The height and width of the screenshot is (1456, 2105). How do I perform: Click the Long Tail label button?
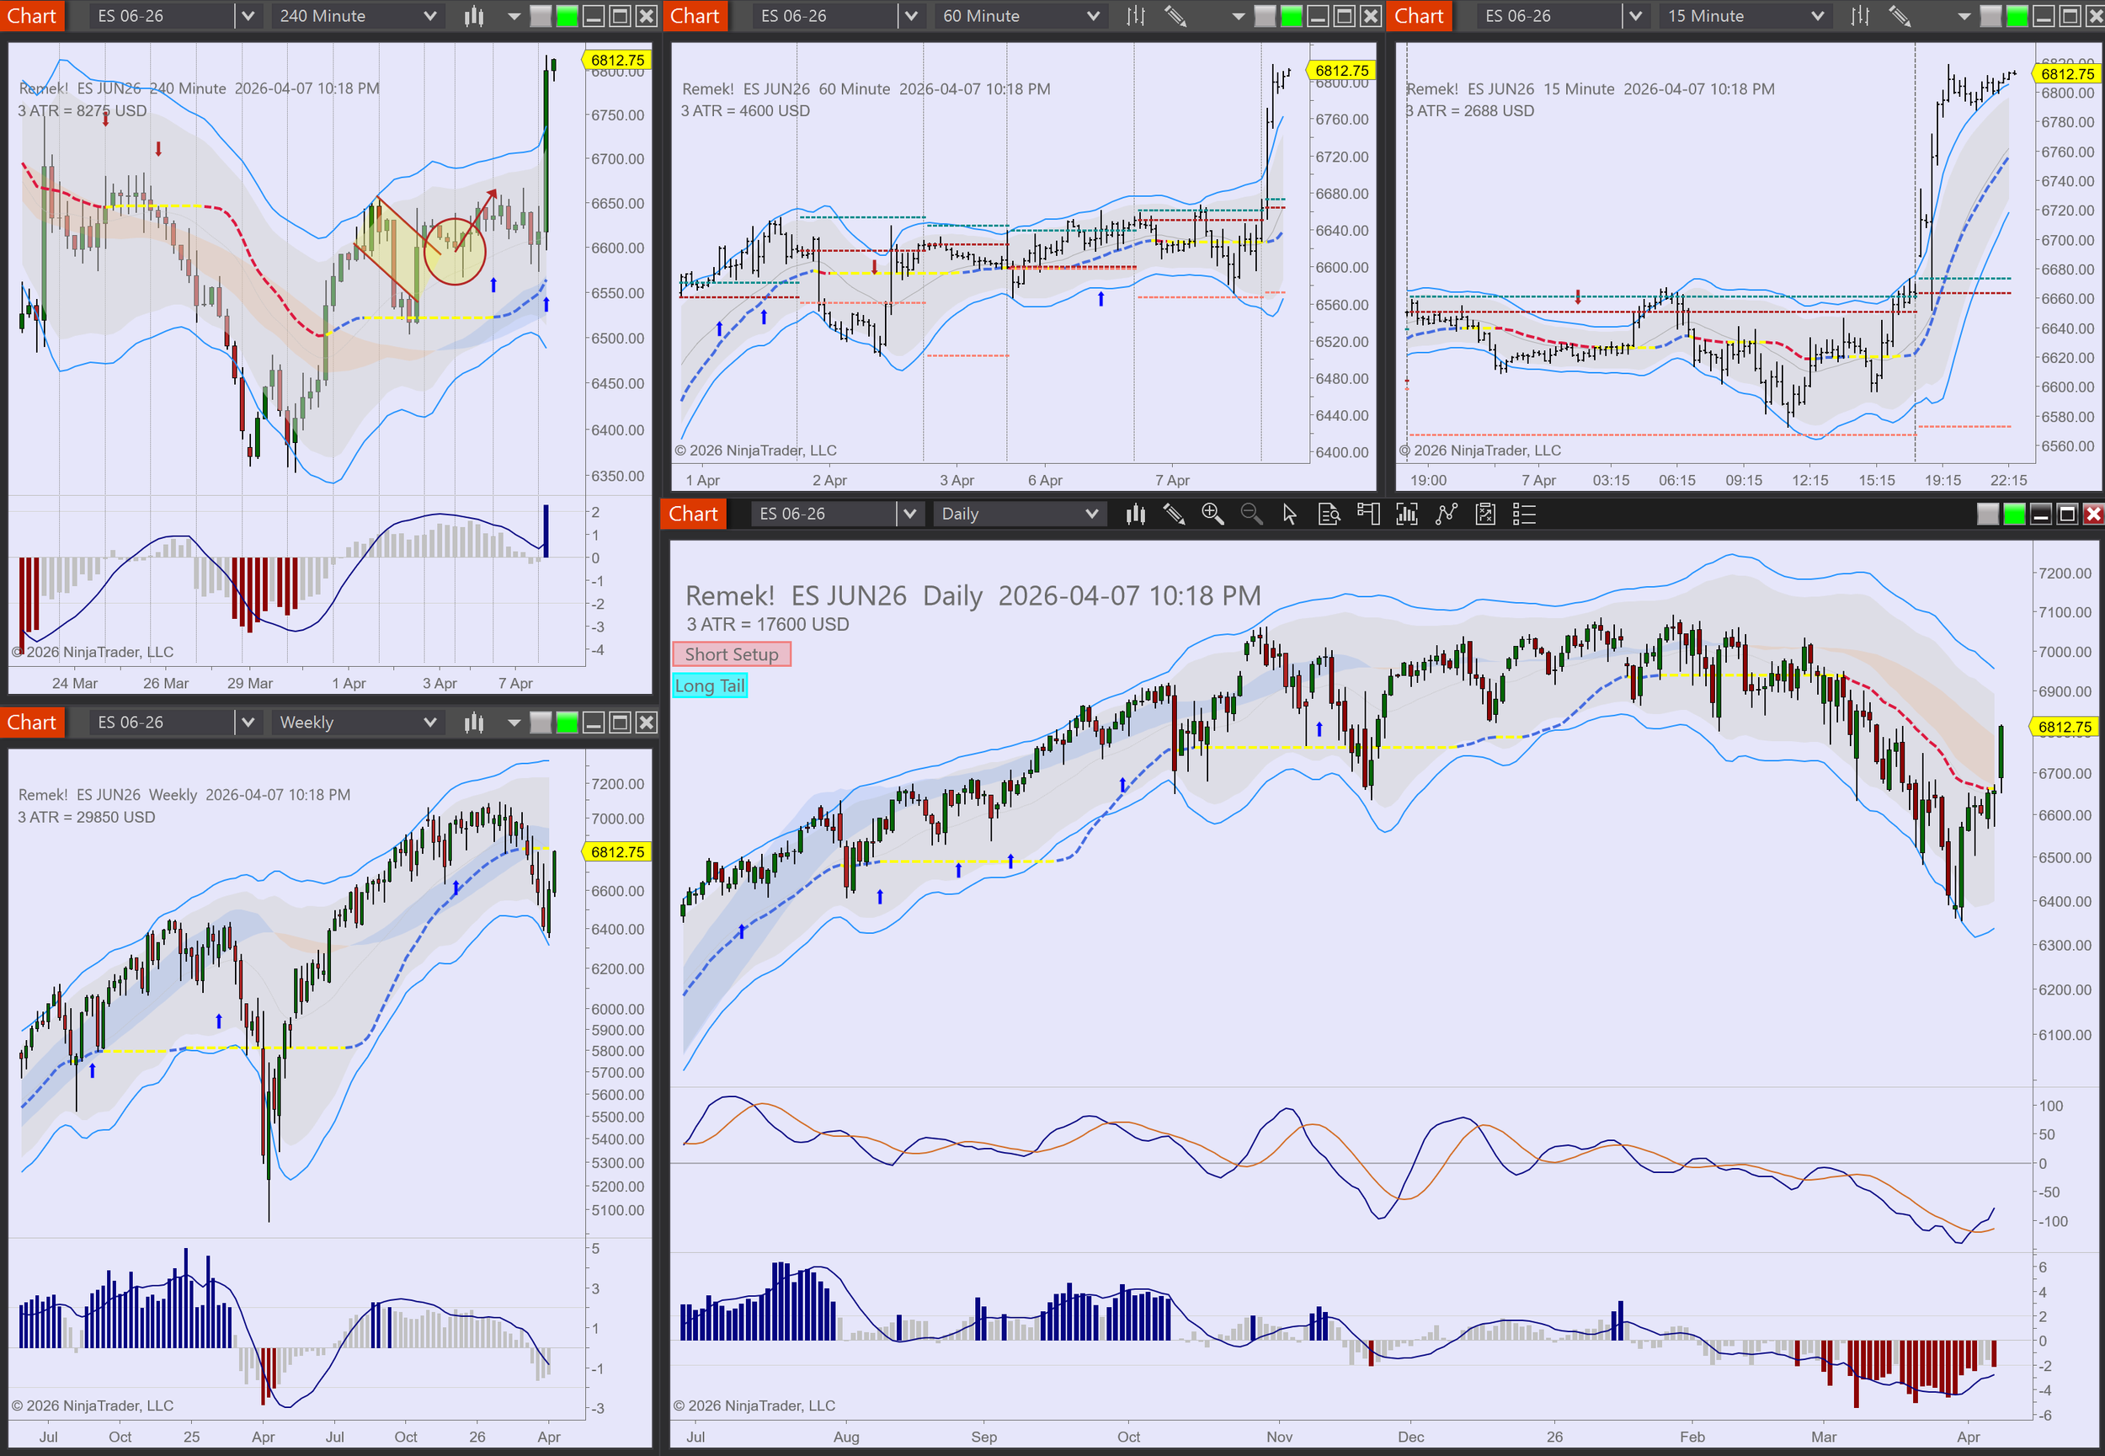click(x=710, y=686)
